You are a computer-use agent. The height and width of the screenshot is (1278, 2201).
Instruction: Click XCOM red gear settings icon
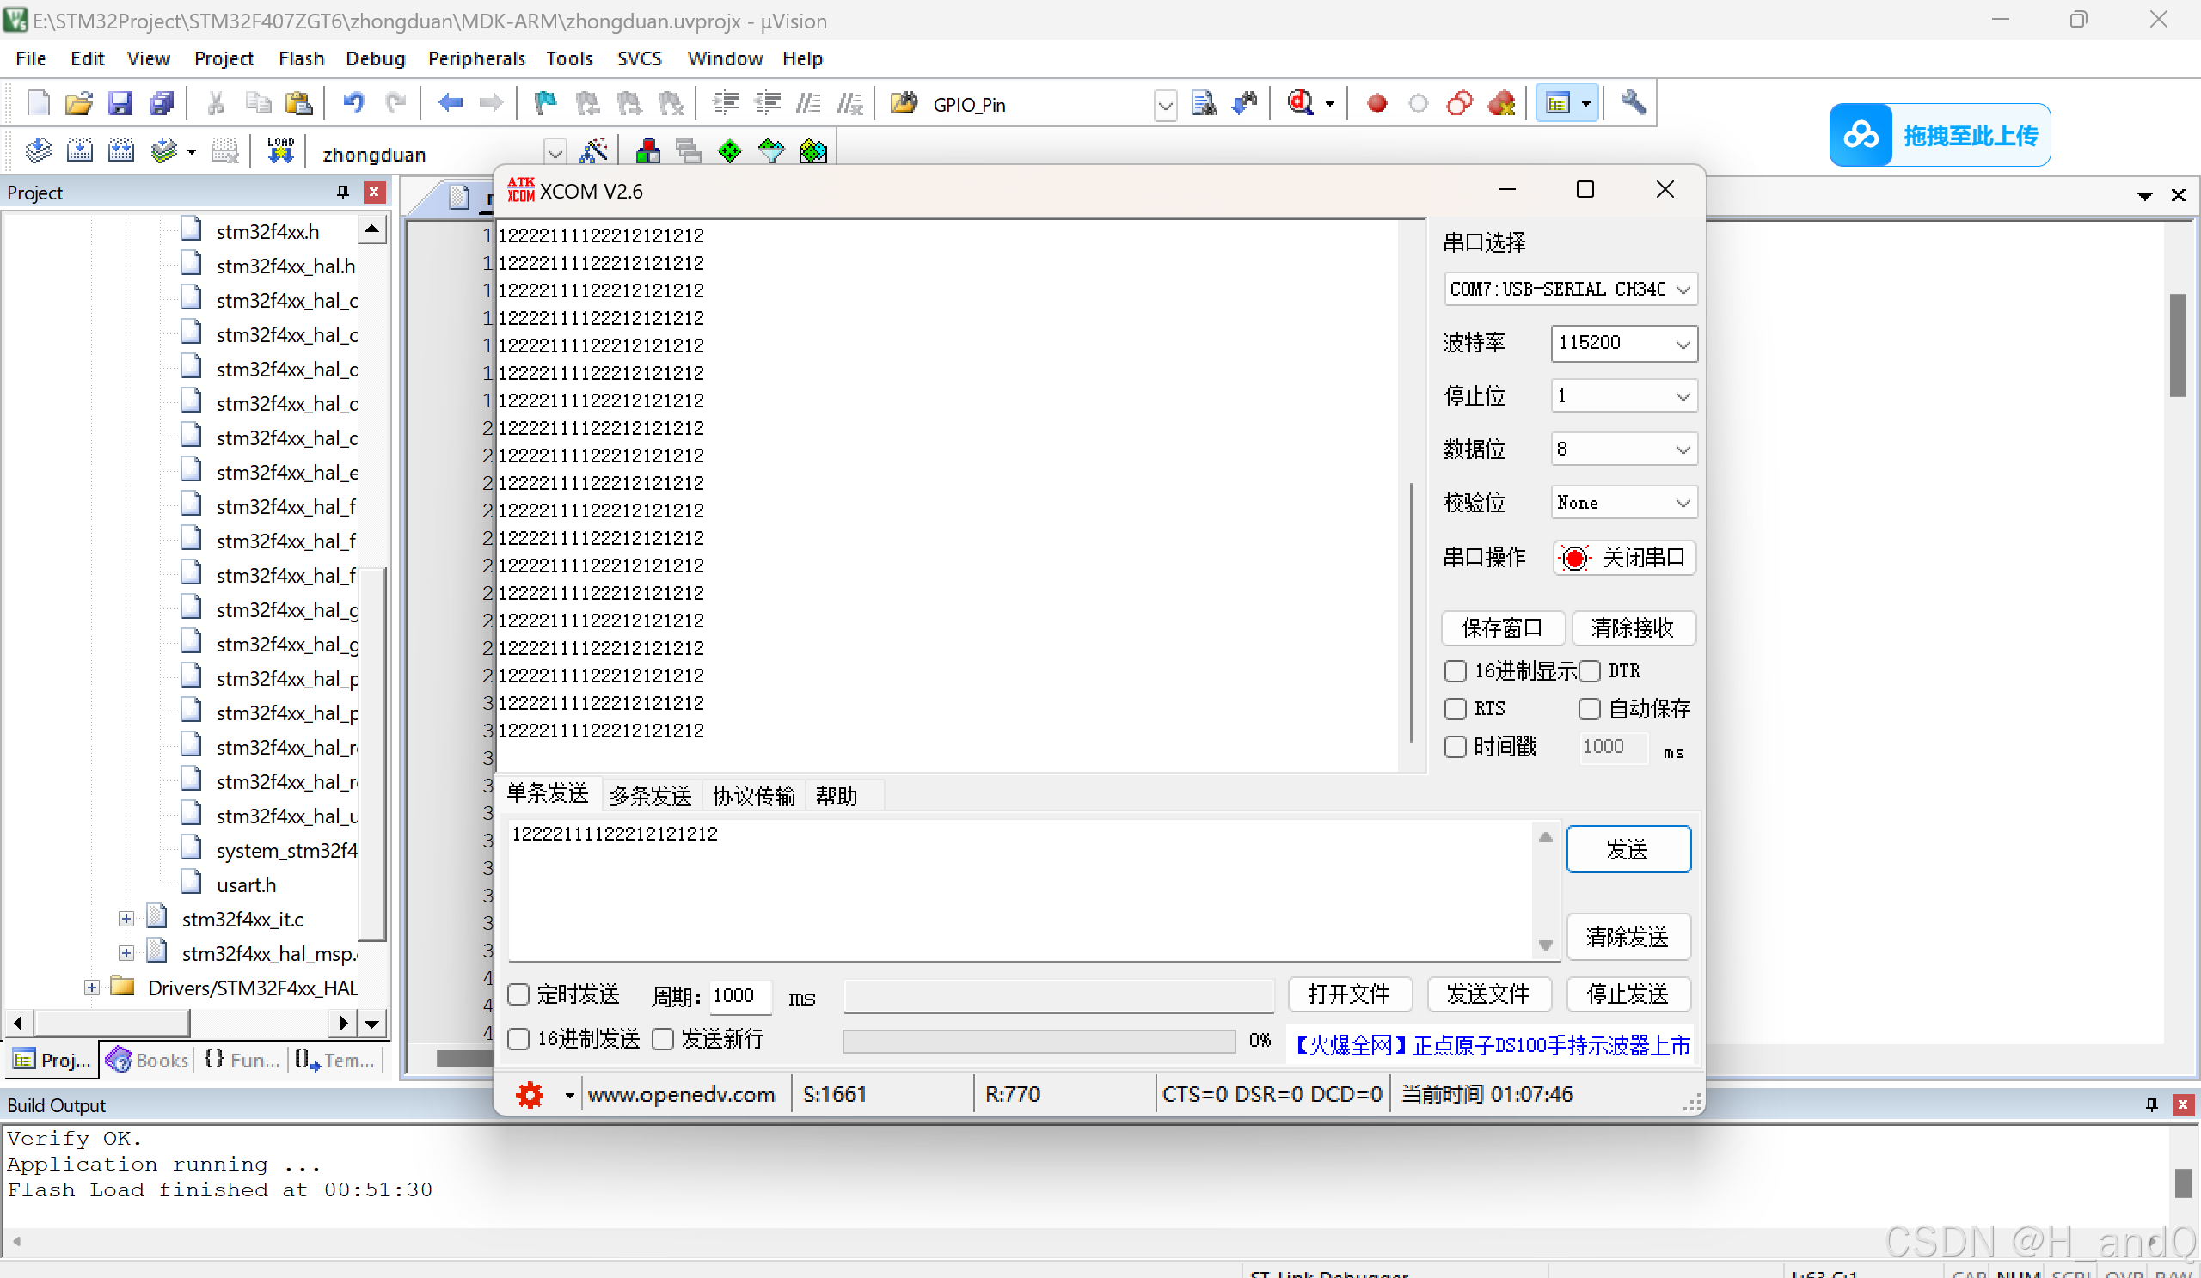[530, 1094]
